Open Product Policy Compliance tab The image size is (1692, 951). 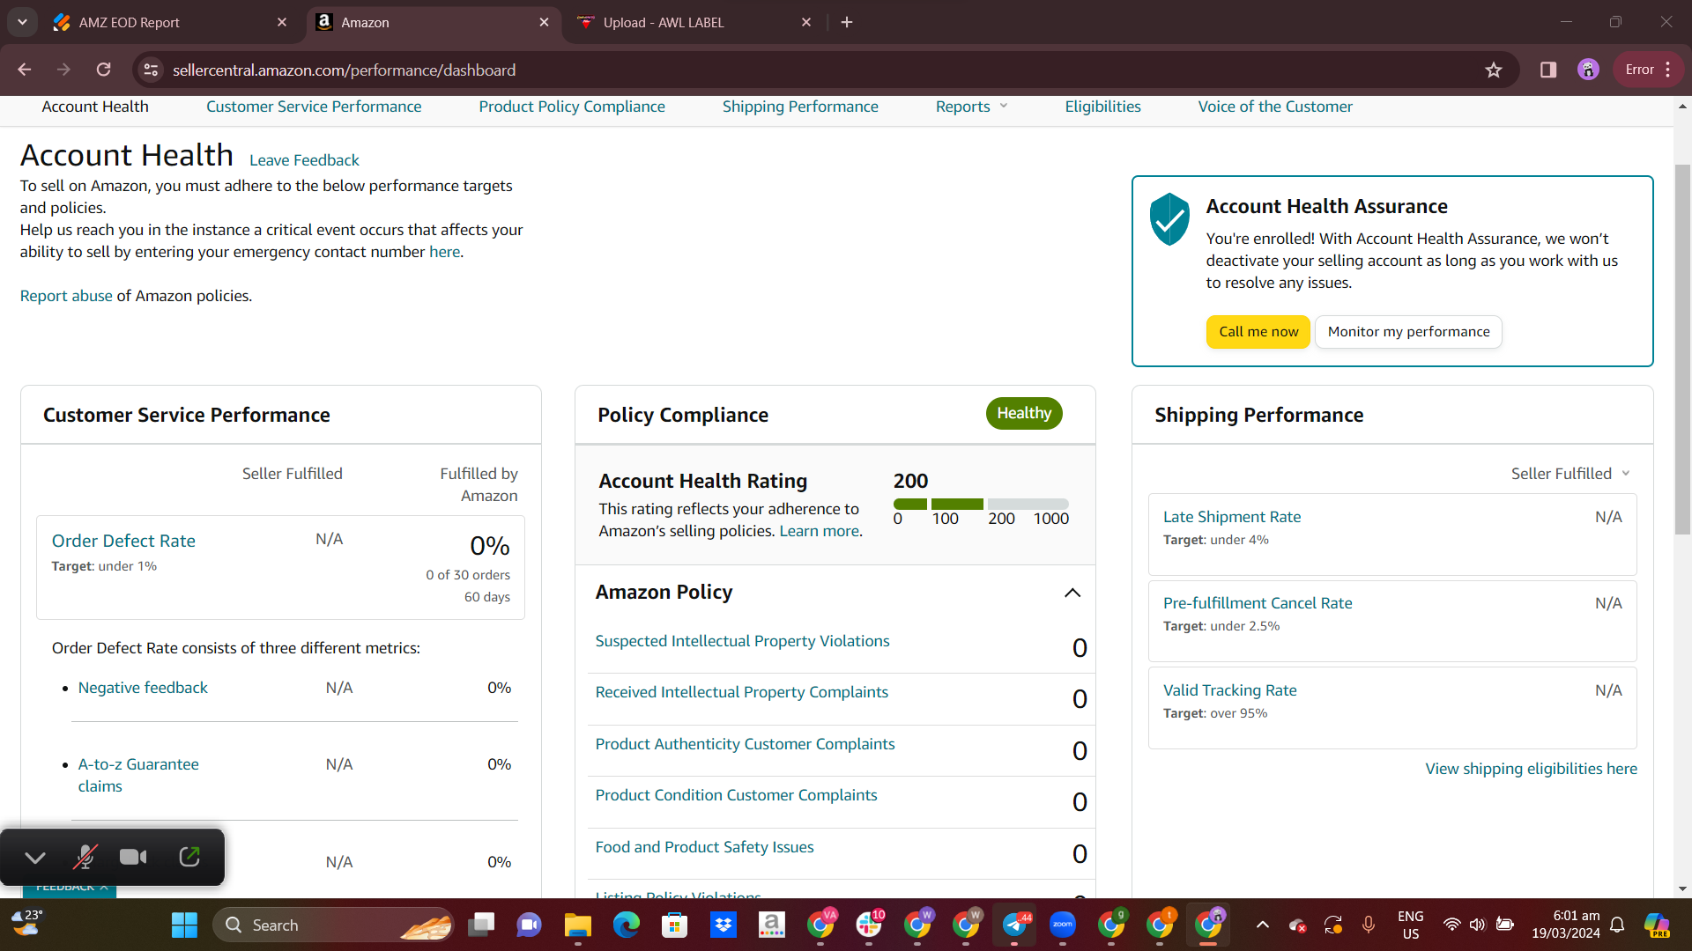click(572, 107)
